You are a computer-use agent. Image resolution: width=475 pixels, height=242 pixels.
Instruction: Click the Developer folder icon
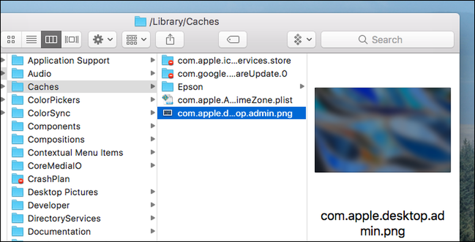click(x=18, y=205)
